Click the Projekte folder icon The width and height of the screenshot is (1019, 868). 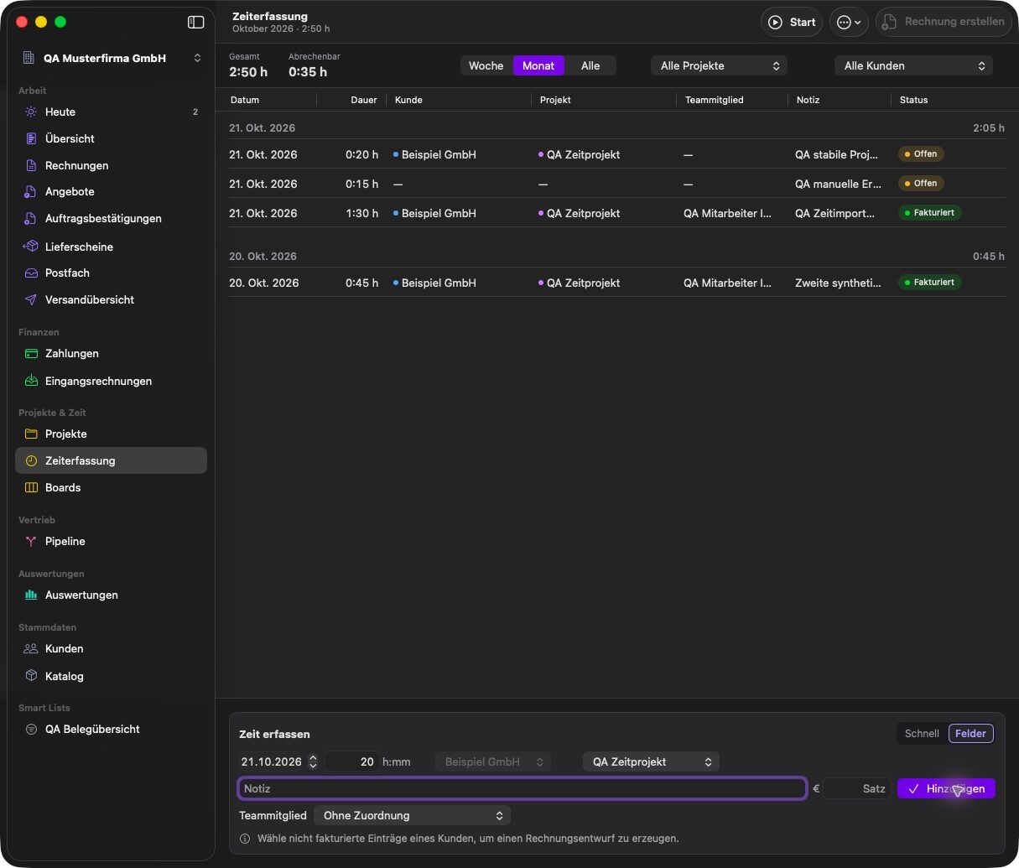31,434
